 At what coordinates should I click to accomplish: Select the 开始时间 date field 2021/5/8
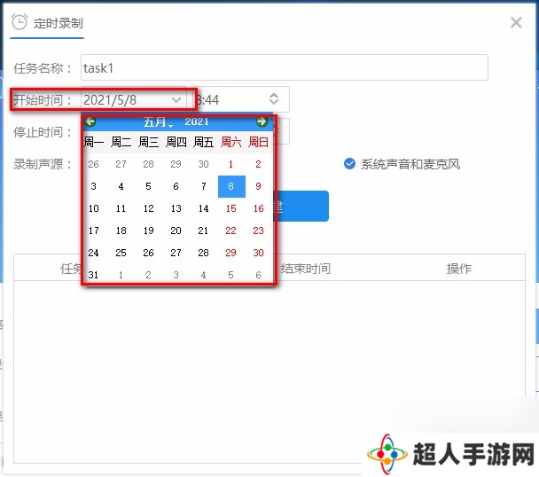pyautogui.click(x=134, y=100)
